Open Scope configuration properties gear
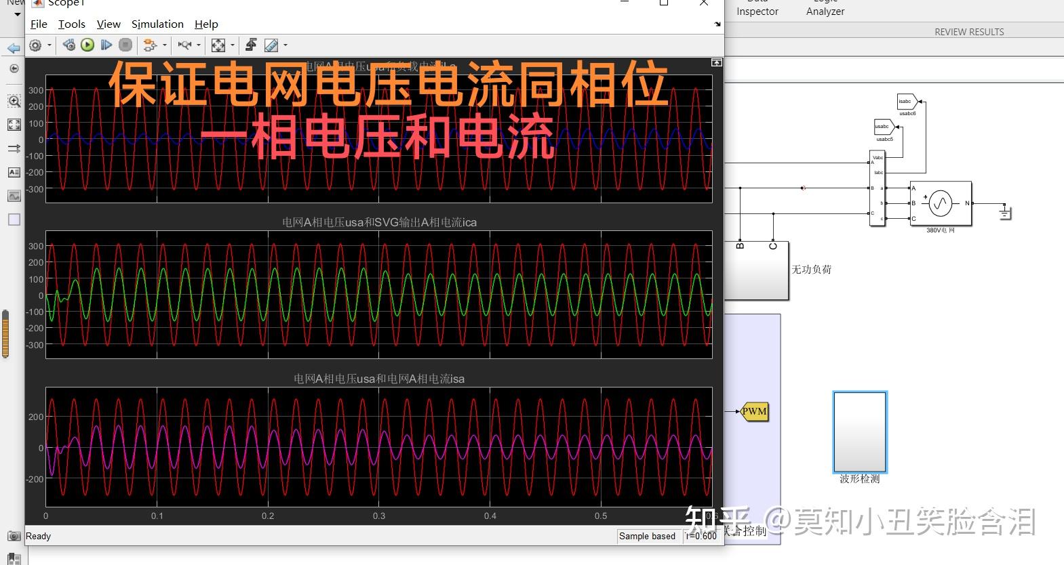Screen dimensions: 1064x565 click(x=35, y=45)
